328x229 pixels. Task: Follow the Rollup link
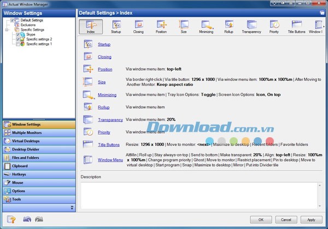pos(104,107)
